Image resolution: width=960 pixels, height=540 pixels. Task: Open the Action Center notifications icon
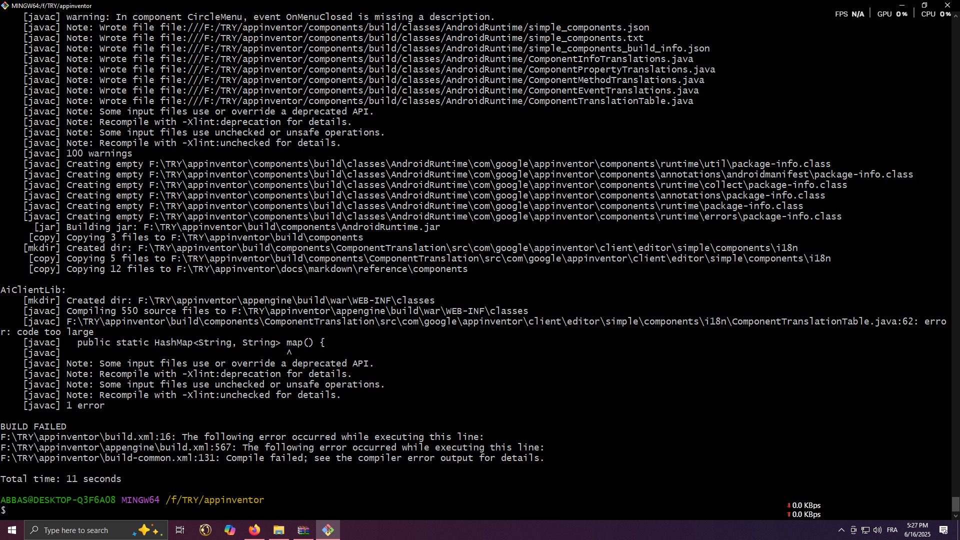pos(943,530)
